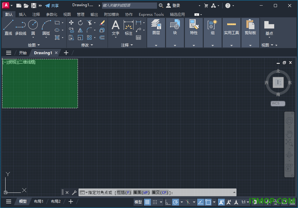This screenshot has height=208, width=298.
Task: Activate the Fillet tool
Action: [x=89, y=30]
